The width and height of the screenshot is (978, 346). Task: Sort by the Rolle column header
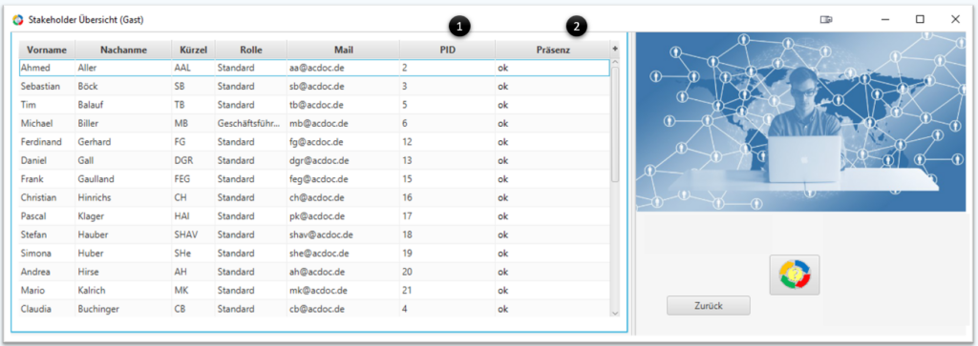tap(251, 50)
